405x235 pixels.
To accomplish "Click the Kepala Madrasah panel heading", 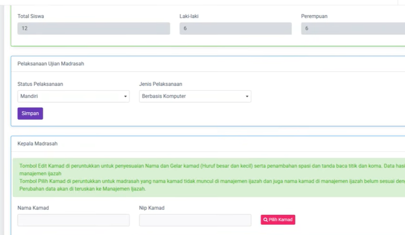I will coord(37,144).
